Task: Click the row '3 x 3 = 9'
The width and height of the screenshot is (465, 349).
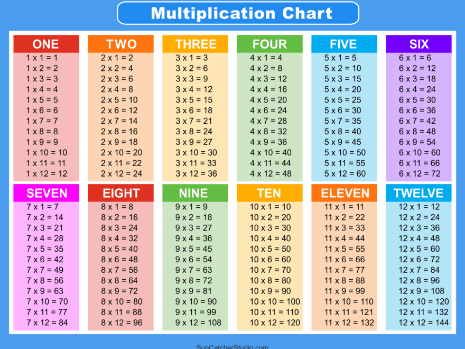Action: click(x=192, y=79)
